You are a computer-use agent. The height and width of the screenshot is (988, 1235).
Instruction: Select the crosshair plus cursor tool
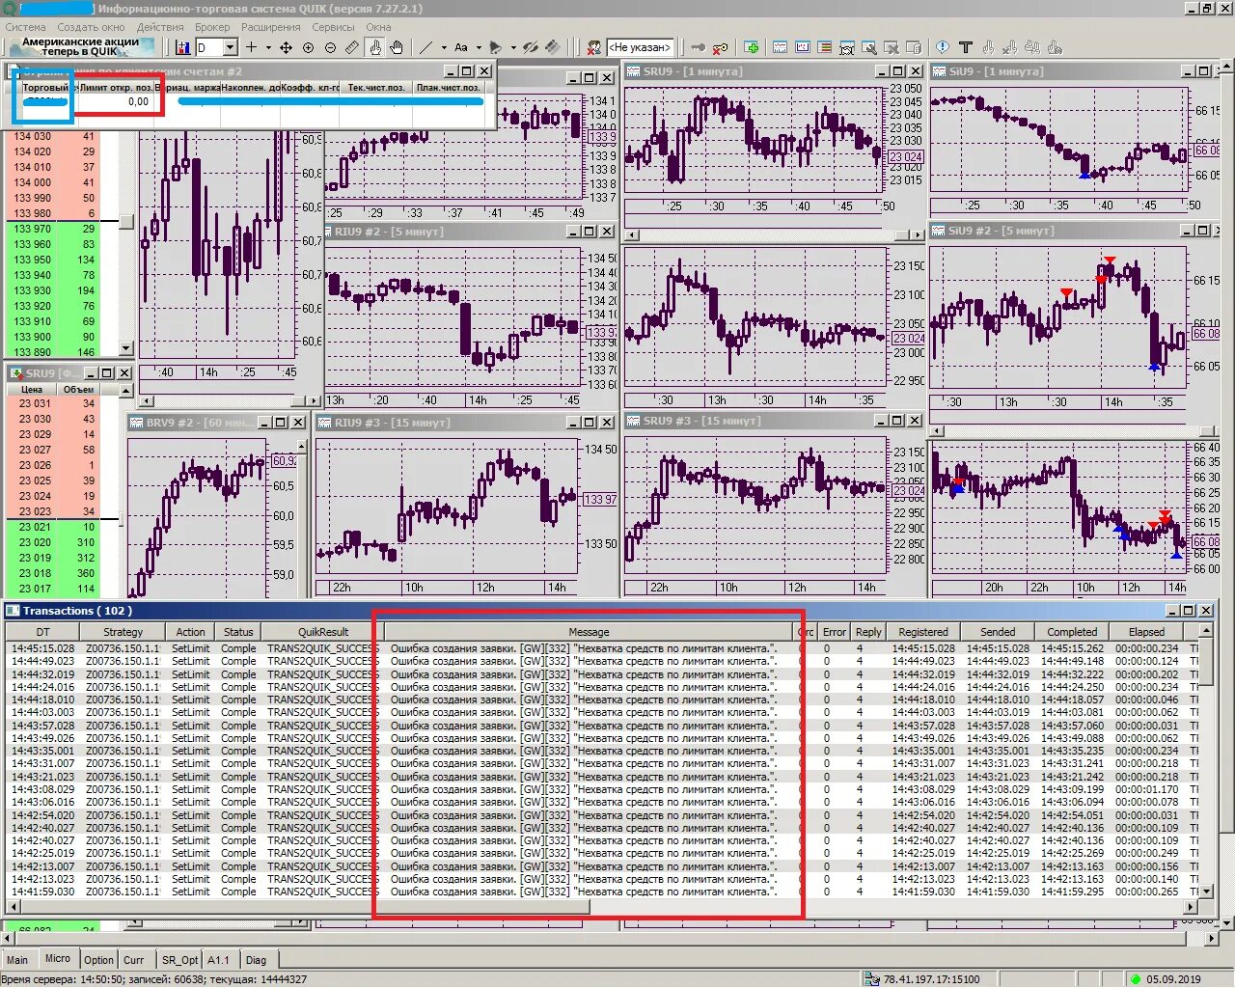[x=251, y=47]
